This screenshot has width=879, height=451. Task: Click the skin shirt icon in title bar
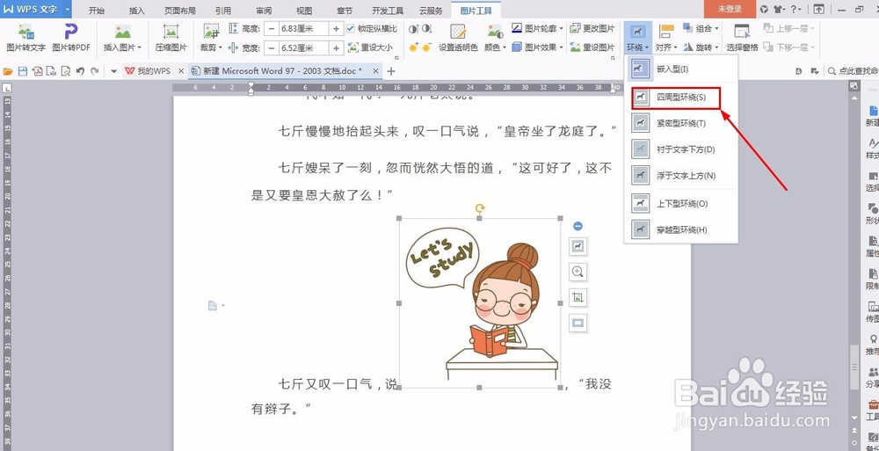click(778, 9)
